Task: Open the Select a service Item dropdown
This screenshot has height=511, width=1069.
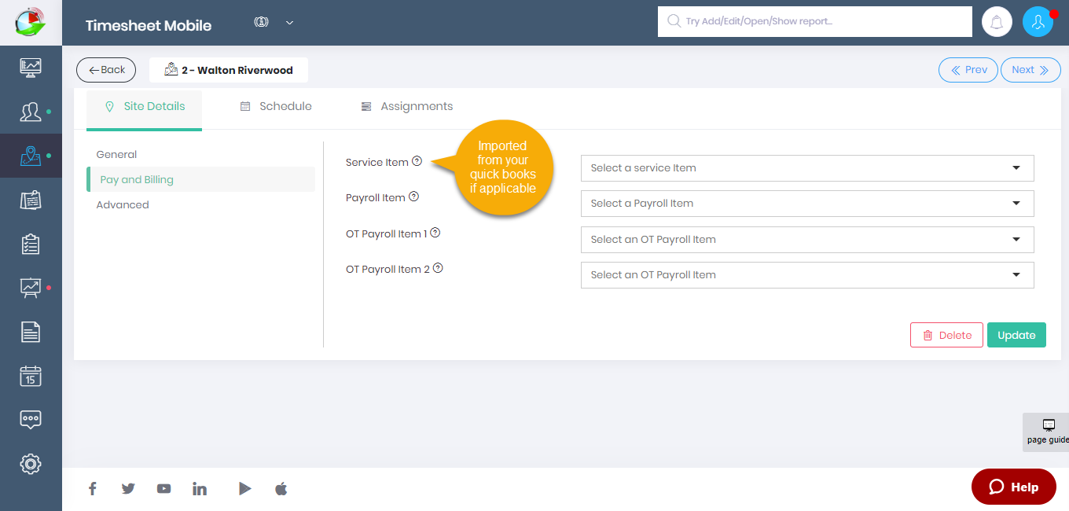Action: (807, 168)
